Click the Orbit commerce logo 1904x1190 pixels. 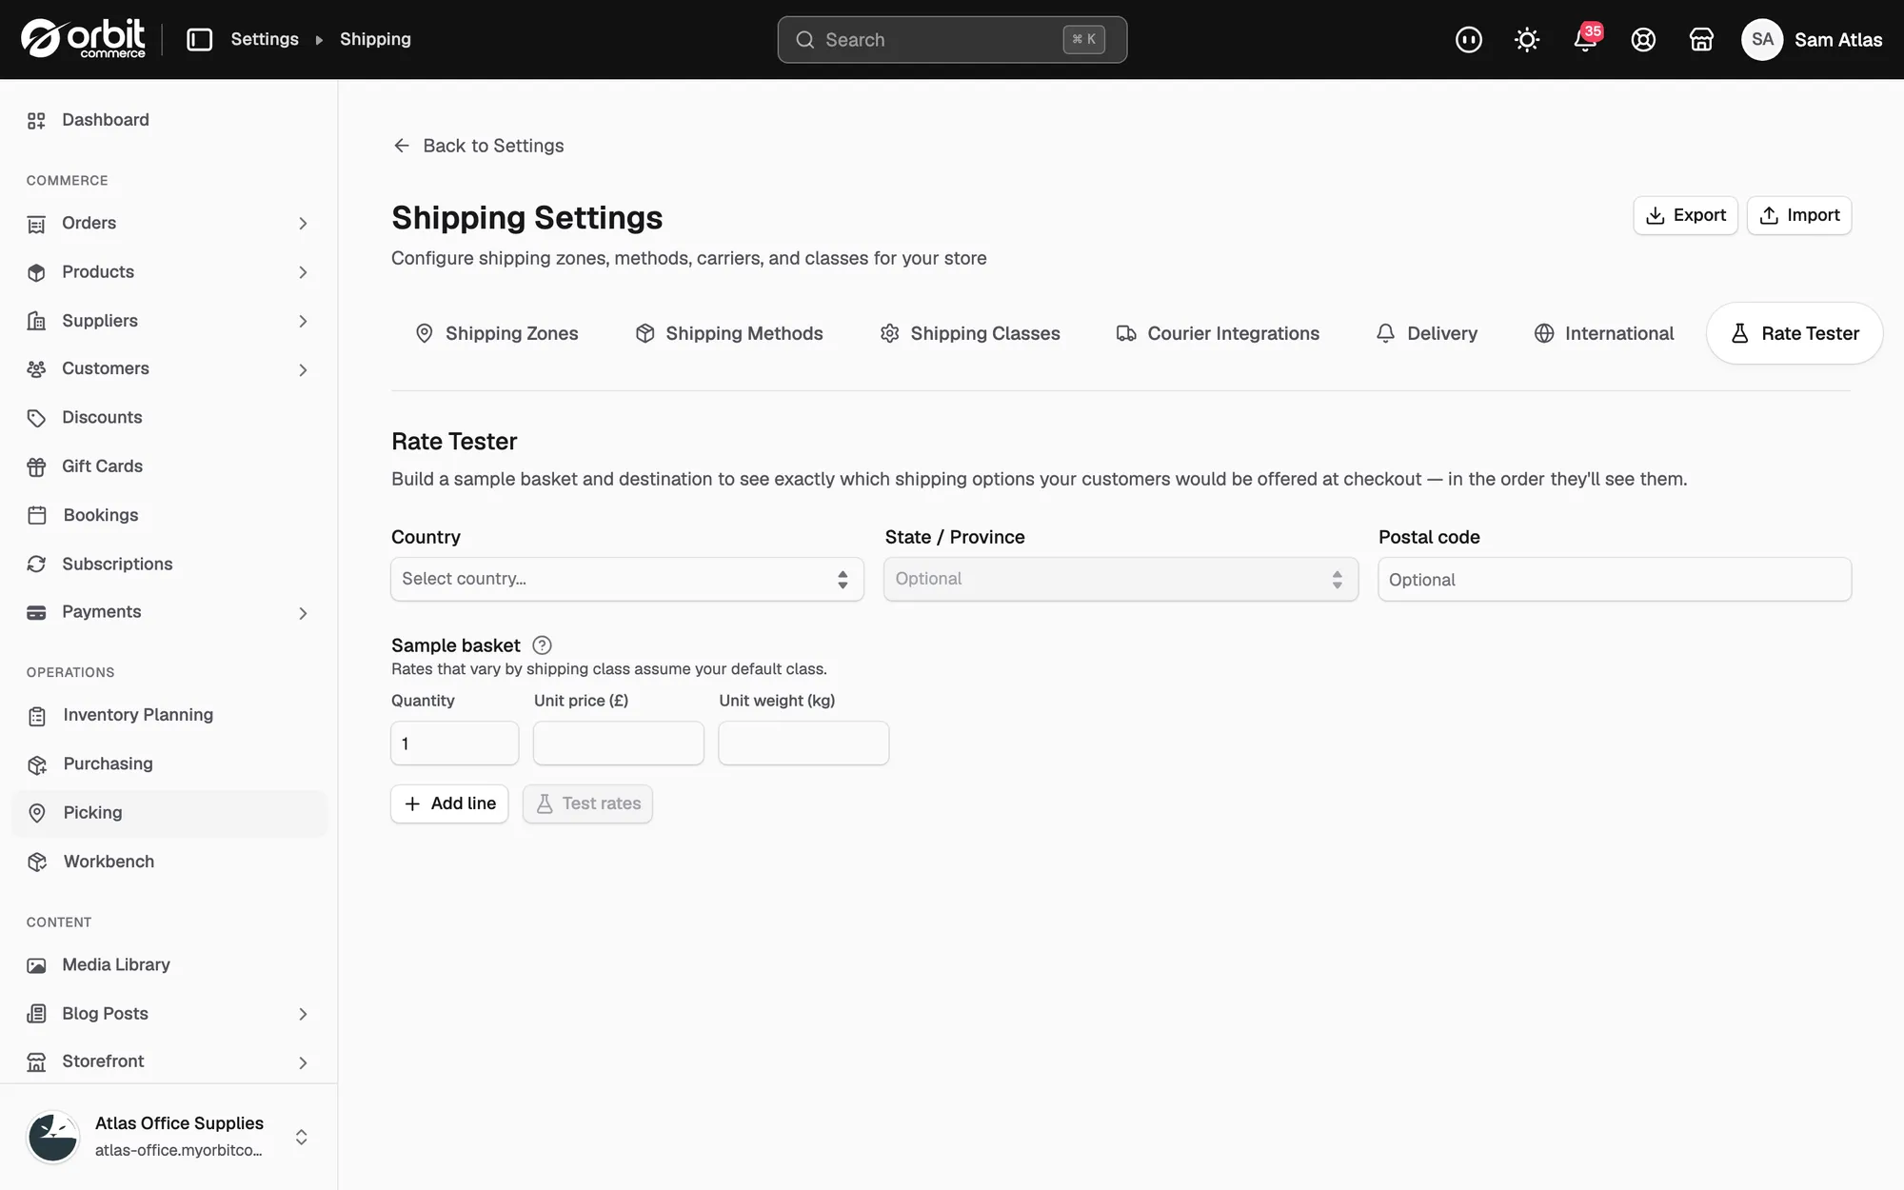pyautogui.click(x=83, y=39)
